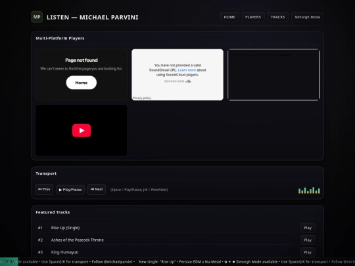The image size is (355, 266).
Task: Open the Learn more SoundCloud link
Action: 187,70
